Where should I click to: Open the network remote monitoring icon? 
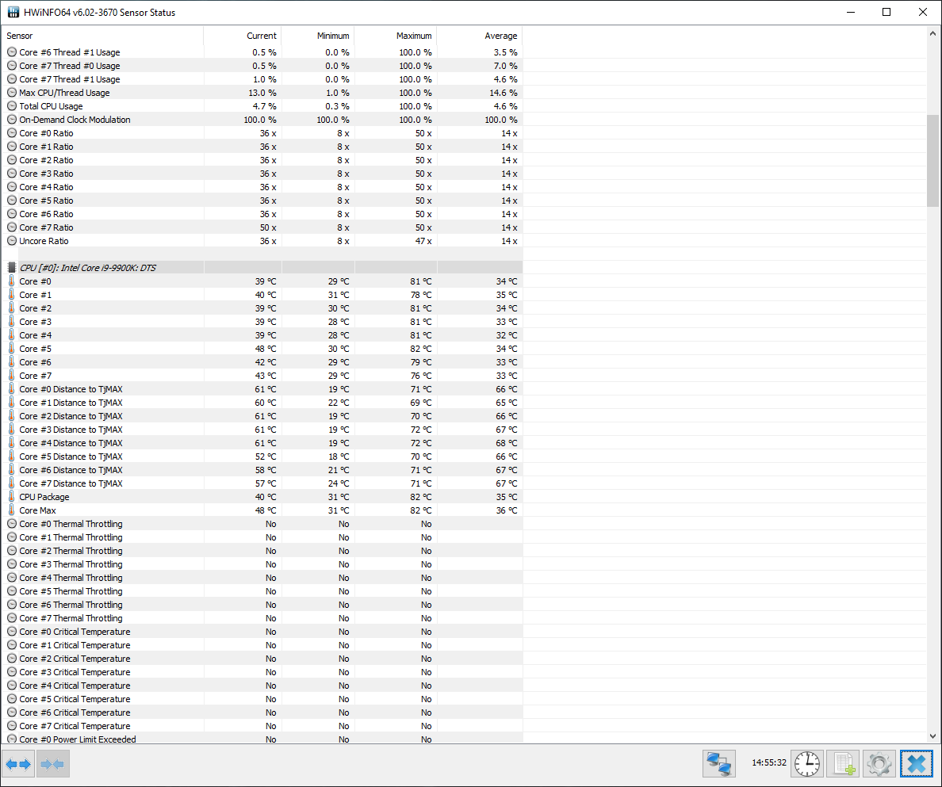pos(718,763)
